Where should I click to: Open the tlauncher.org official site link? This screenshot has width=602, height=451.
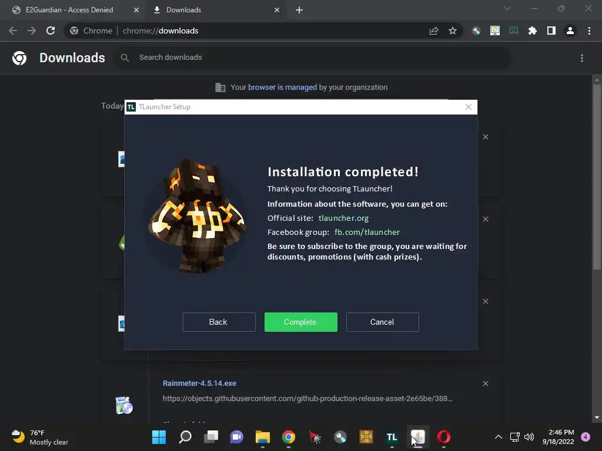pos(343,218)
